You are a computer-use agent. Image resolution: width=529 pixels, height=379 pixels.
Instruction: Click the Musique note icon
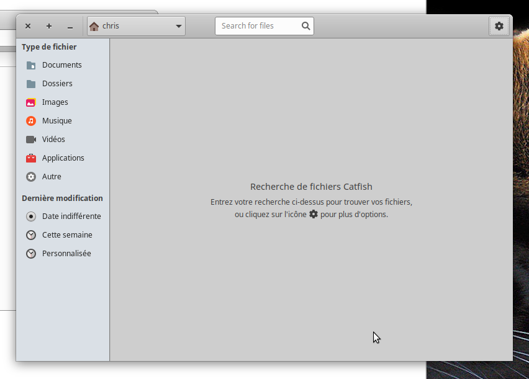[x=31, y=121]
